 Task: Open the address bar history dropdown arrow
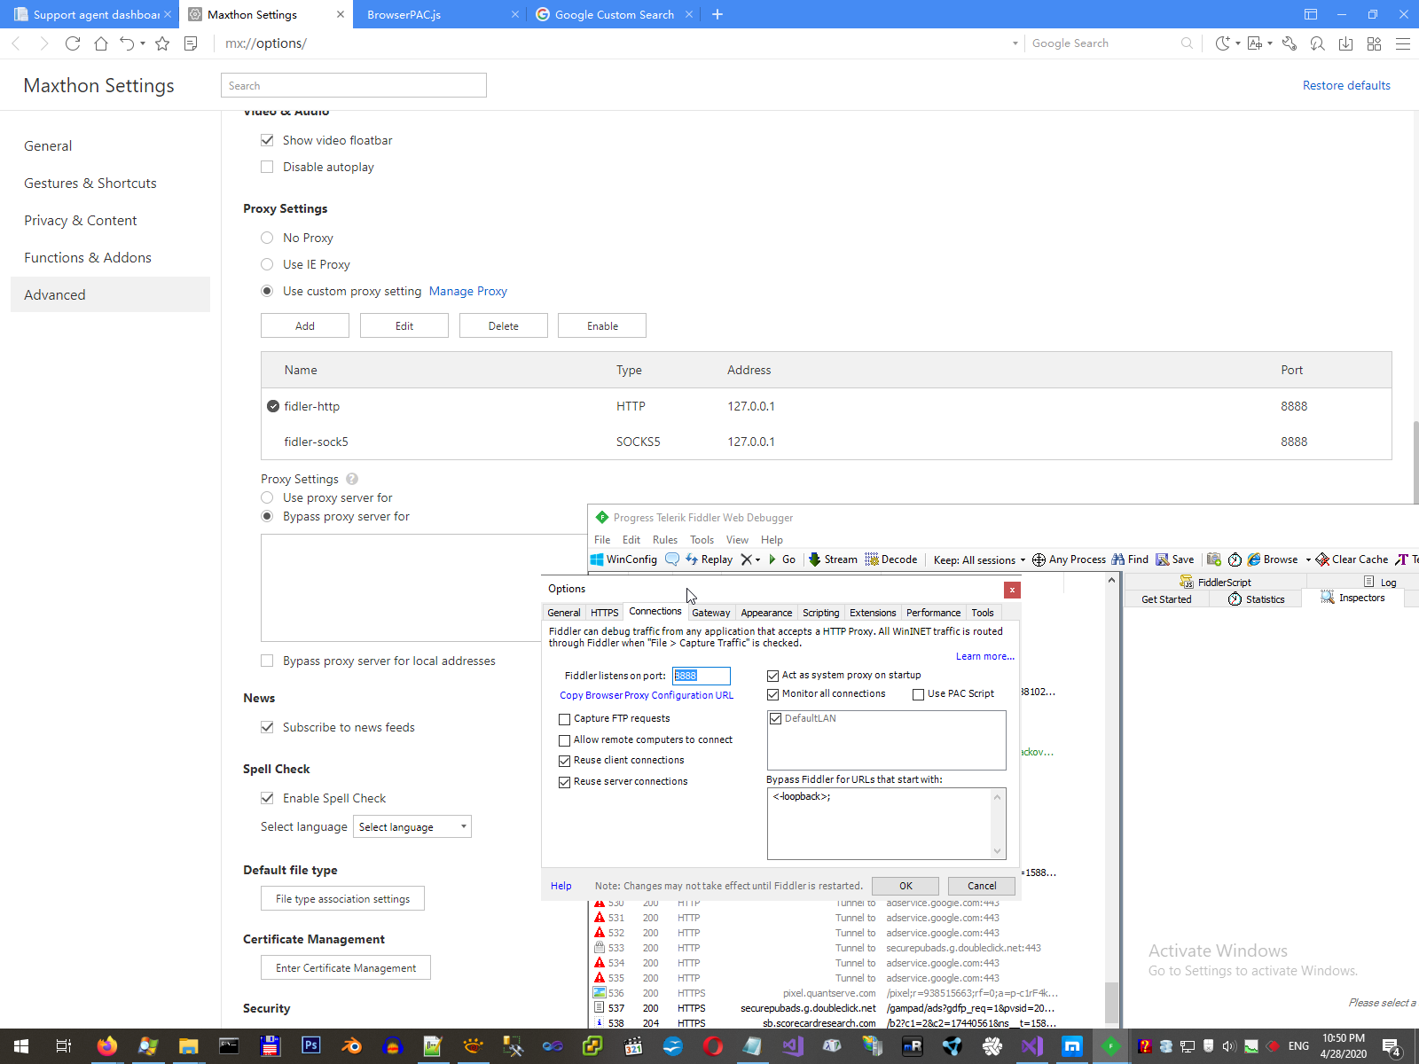[x=1015, y=43]
